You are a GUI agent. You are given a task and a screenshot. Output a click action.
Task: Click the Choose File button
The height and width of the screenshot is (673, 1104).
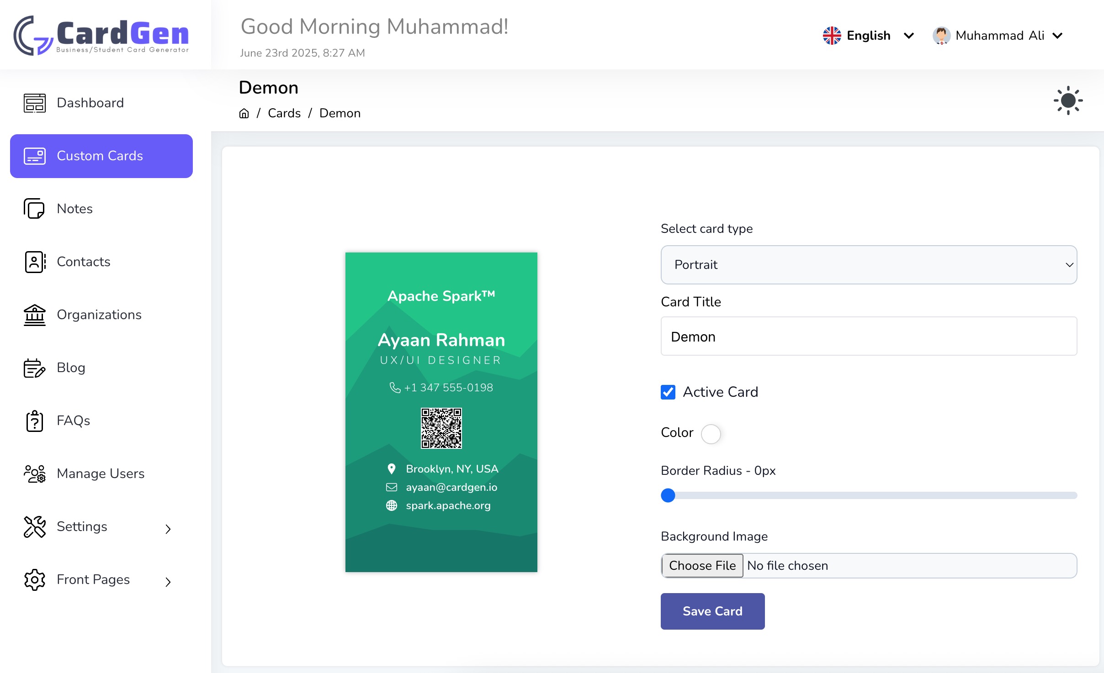702,565
